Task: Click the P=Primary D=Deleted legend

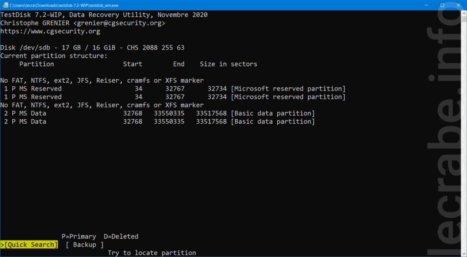Action: tap(100, 237)
